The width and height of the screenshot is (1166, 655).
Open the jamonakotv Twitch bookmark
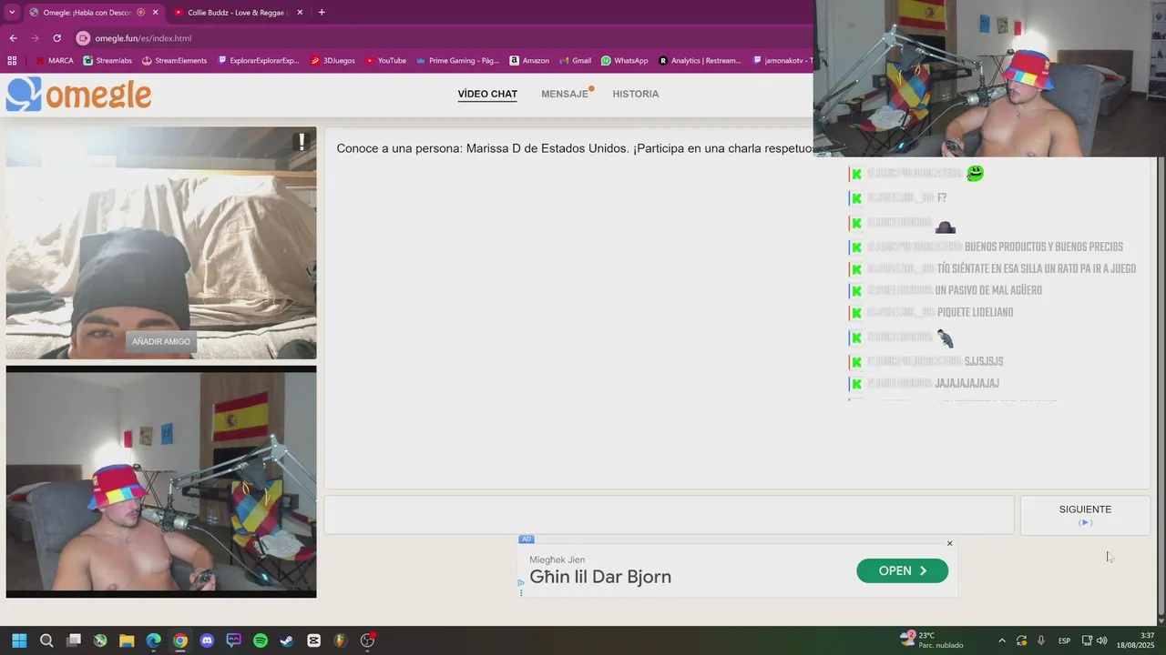782,61
